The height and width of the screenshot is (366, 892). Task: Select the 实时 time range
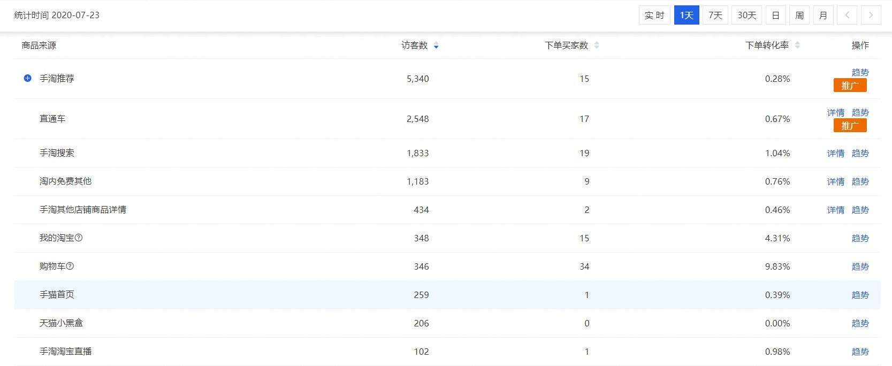(x=654, y=15)
